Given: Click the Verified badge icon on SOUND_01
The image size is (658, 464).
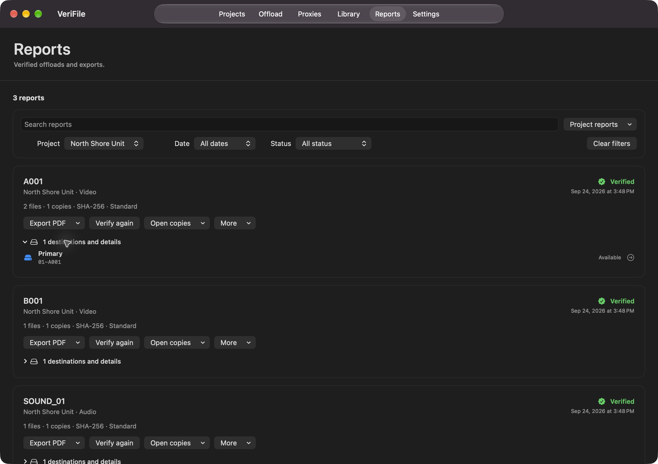Looking at the screenshot, I should click(601, 401).
